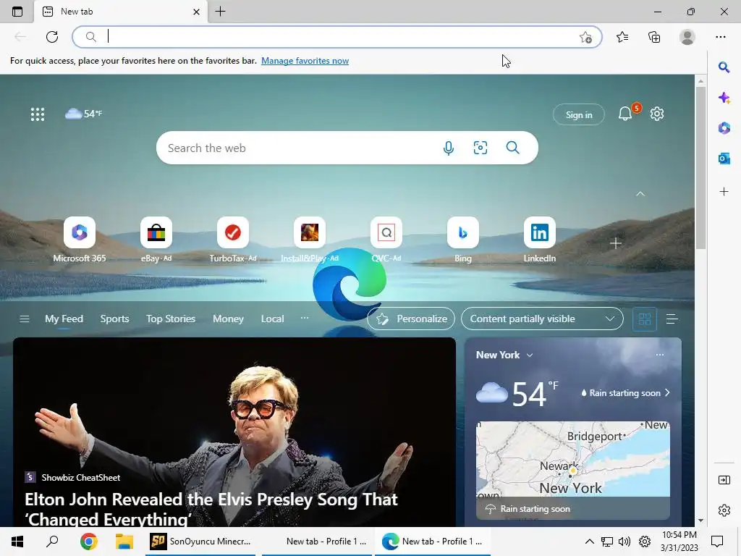Open the TurboTax quick link
Image resolution: width=741 pixels, height=556 pixels.
click(x=233, y=240)
